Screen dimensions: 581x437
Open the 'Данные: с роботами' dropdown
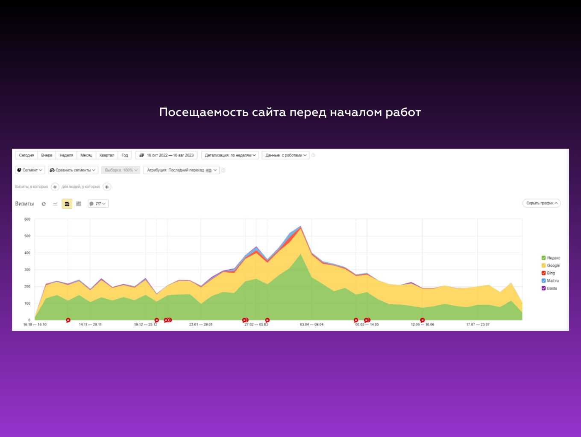pyautogui.click(x=286, y=155)
